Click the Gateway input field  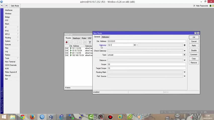pyautogui.click(x=120, y=45)
